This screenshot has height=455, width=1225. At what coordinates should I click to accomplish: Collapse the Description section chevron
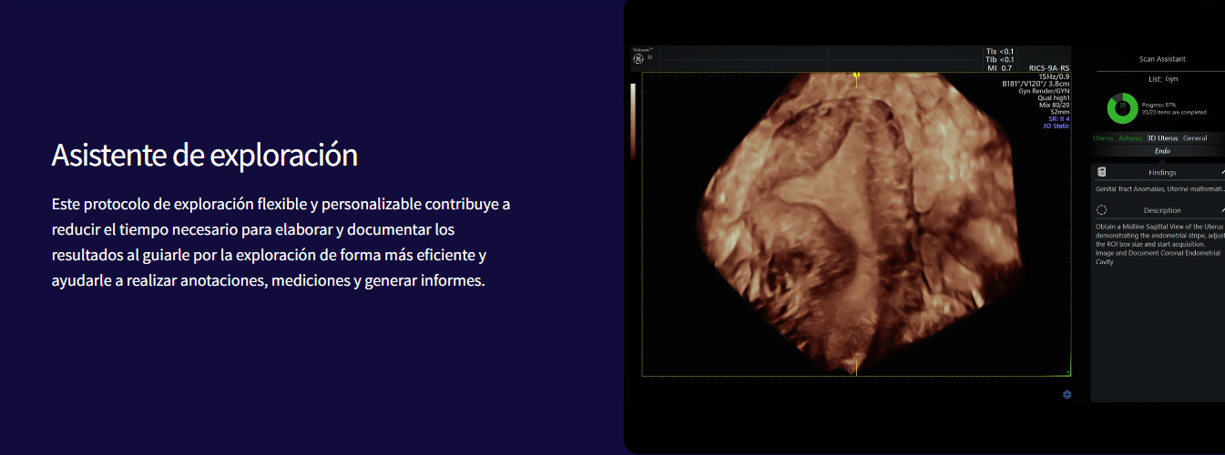pyautogui.click(x=1221, y=210)
